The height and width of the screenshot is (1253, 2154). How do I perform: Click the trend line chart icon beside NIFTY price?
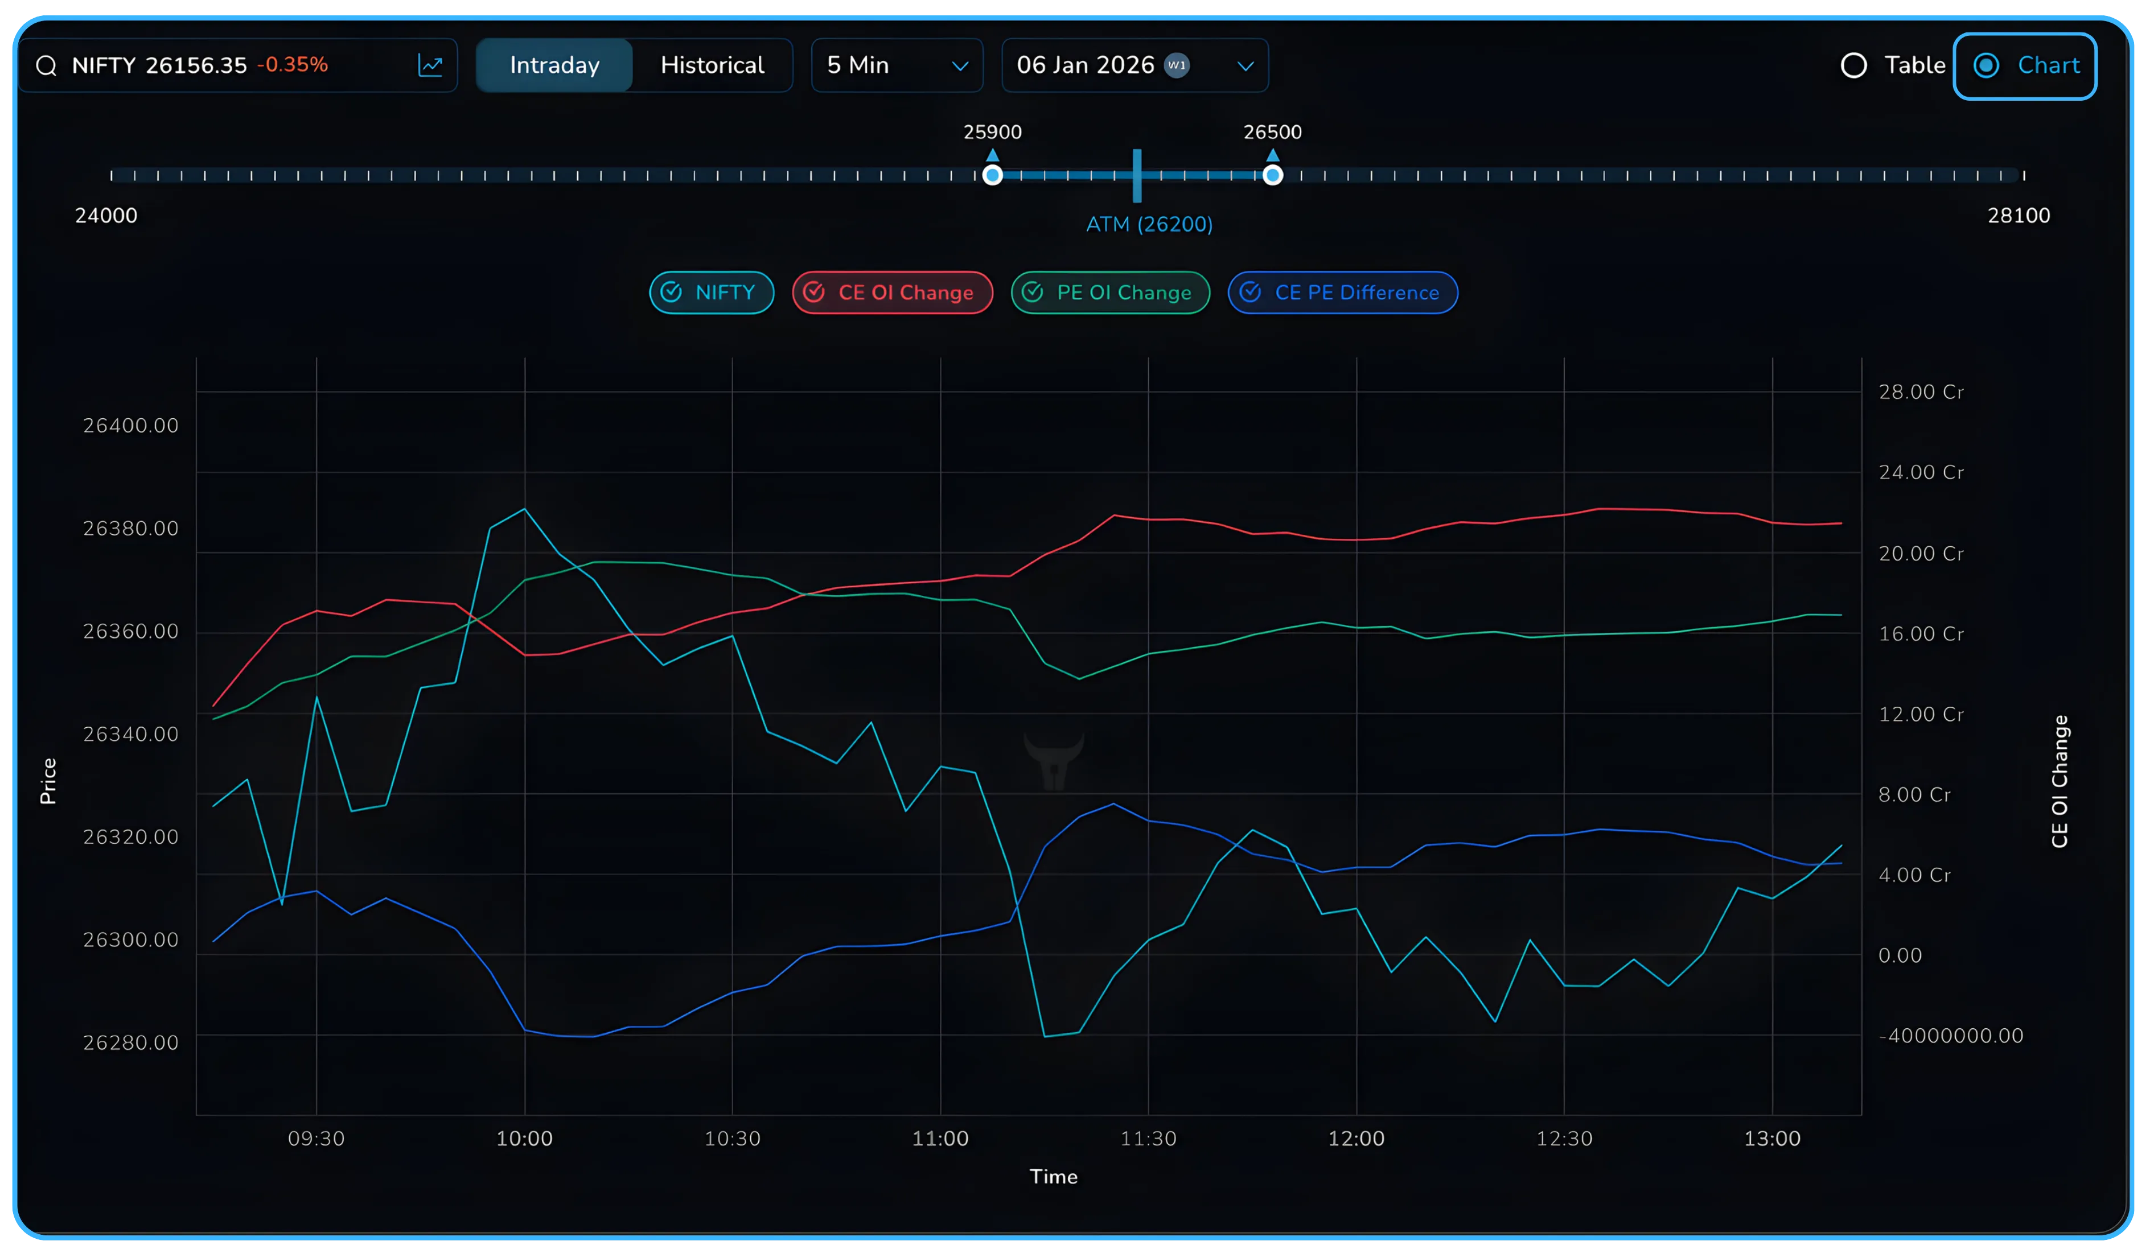(x=430, y=65)
